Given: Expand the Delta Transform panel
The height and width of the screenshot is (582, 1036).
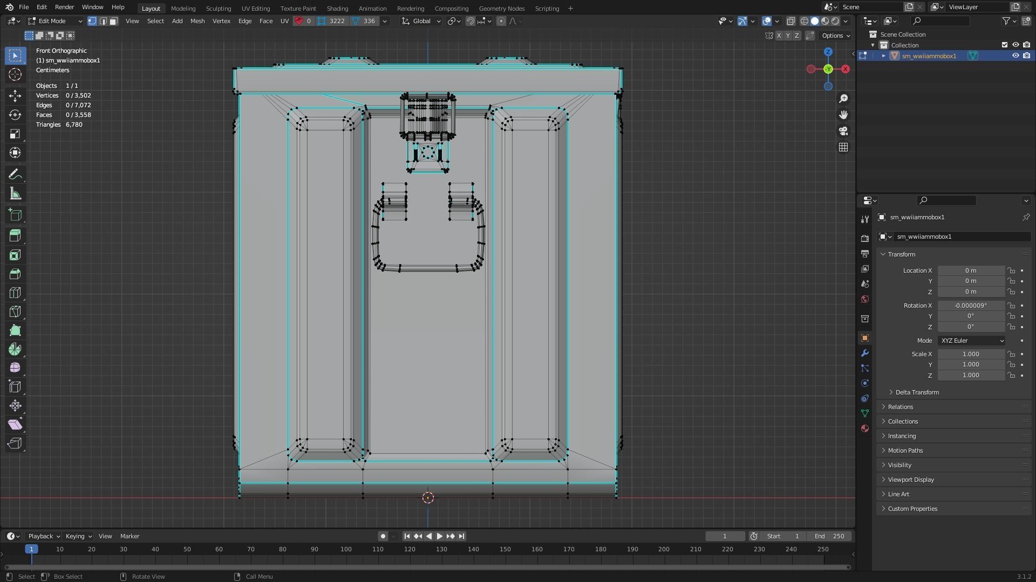Looking at the screenshot, I should [x=917, y=392].
